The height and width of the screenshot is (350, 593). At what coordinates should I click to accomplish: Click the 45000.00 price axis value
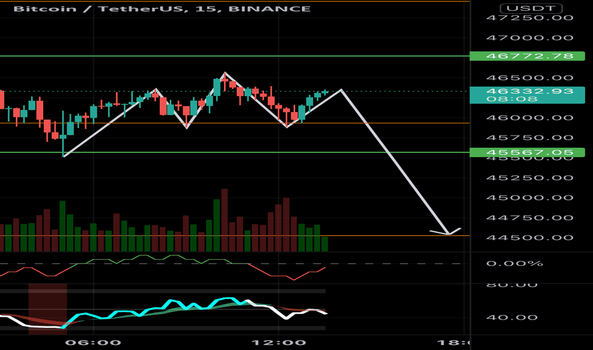[x=529, y=198]
